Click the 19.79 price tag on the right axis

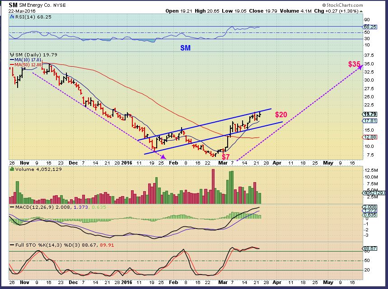370,114
